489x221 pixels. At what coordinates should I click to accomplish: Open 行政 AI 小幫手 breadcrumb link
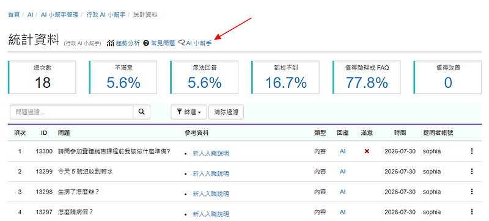[x=106, y=15]
